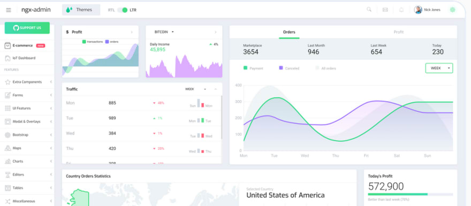Click the Tables grid icon

coord(7,188)
